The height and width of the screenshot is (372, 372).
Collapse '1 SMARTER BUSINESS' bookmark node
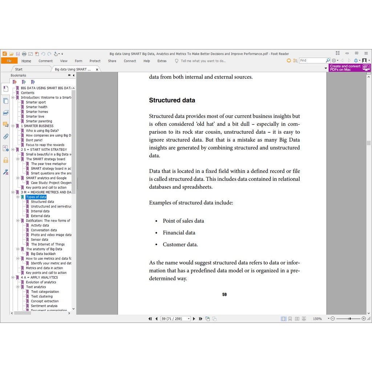click(13, 126)
